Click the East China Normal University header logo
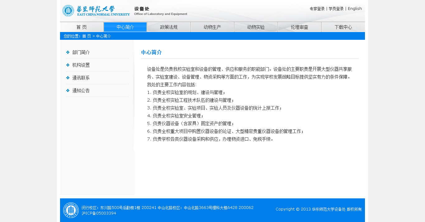This screenshot has width=425, height=222. click(96, 11)
